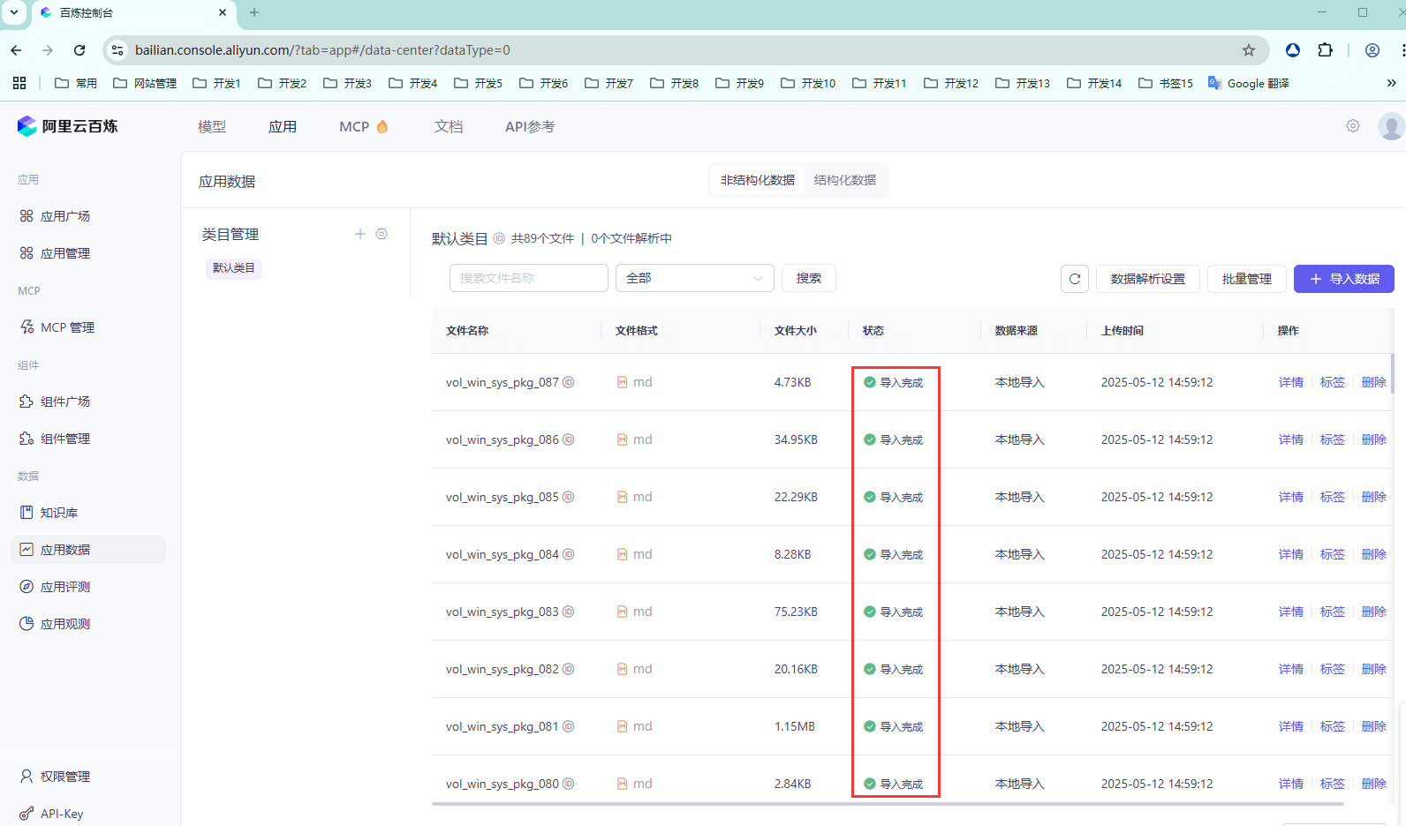Click 删除 for vol_win_sys_pkg_080
The width and height of the screenshot is (1406, 826).
point(1374,784)
